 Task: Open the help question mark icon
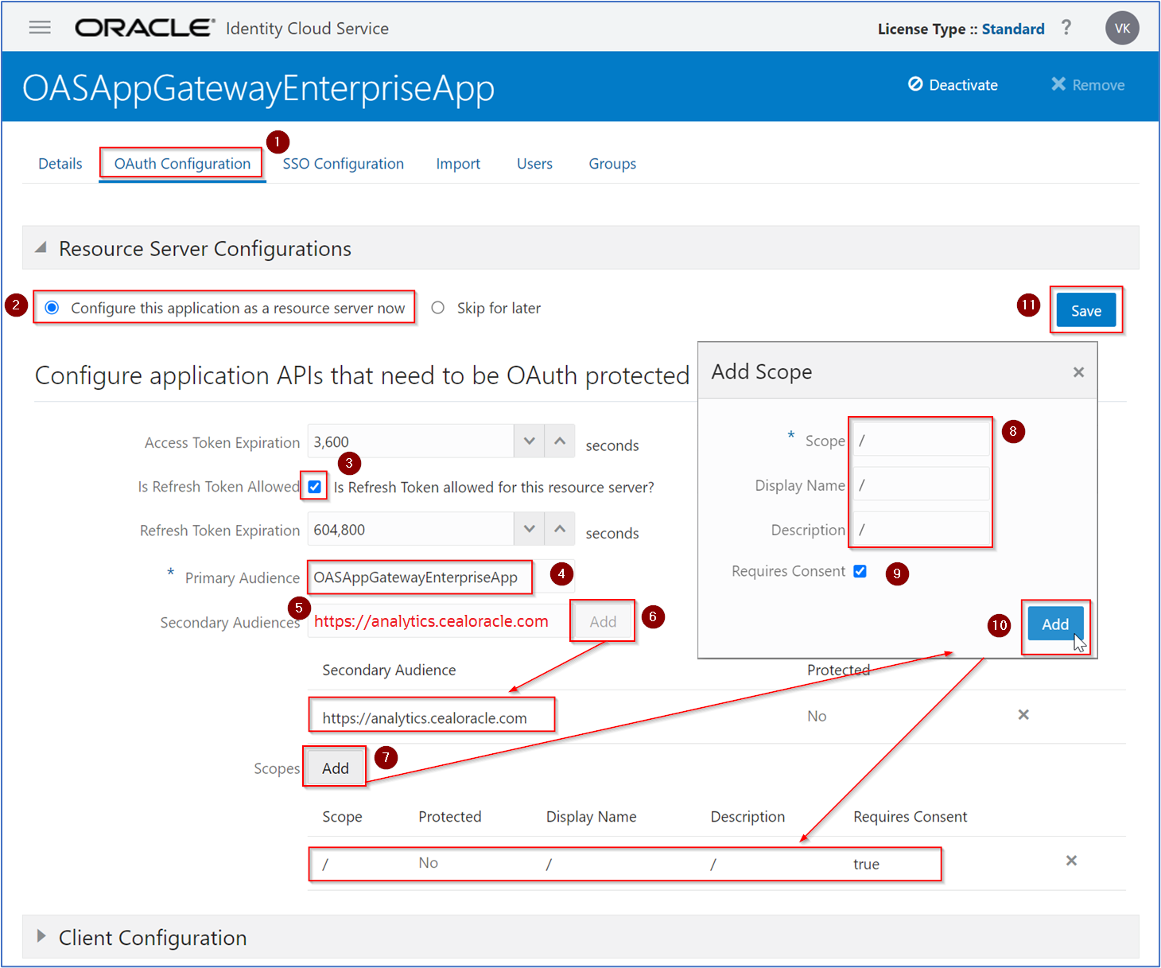click(1066, 28)
